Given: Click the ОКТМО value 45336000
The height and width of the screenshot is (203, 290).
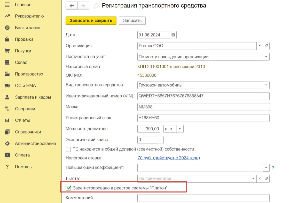Looking at the screenshot, I should pyautogui.click(x=147, y=75).
